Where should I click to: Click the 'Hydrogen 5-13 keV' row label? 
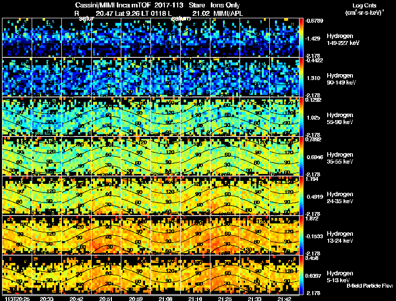pyautogui.click(x=340, y=277)
